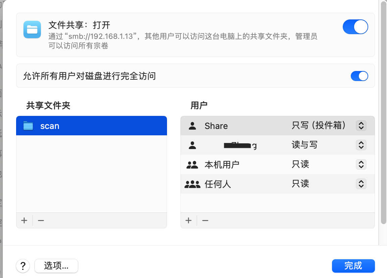Click the 本机用户 group icon
The width and height of the screenshot is (387, 278).
tap(192, 164)
